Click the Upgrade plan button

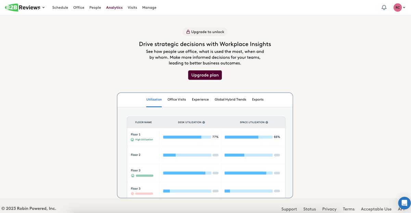[205, 75]
